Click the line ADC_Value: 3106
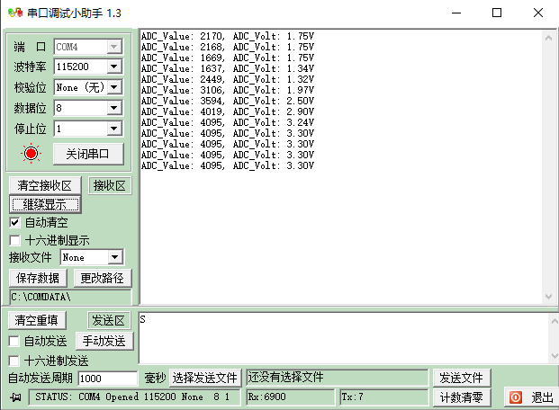Viewport: 559px width, 410px height. tap(228, 90)
